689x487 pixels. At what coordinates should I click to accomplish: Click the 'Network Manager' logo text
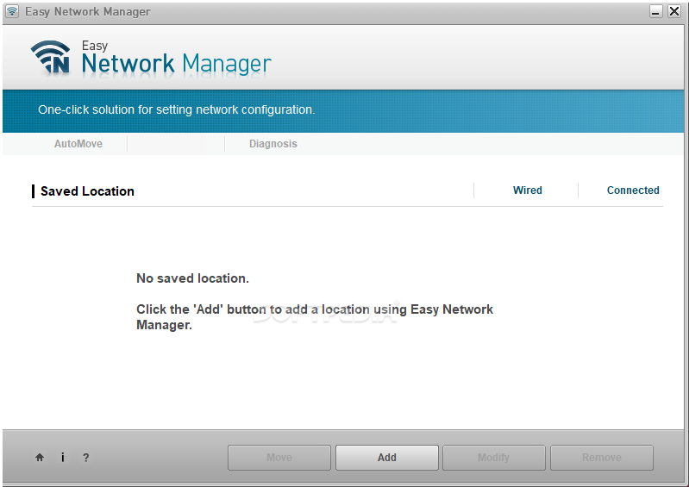pyautogui.click(x=176, y=64)
